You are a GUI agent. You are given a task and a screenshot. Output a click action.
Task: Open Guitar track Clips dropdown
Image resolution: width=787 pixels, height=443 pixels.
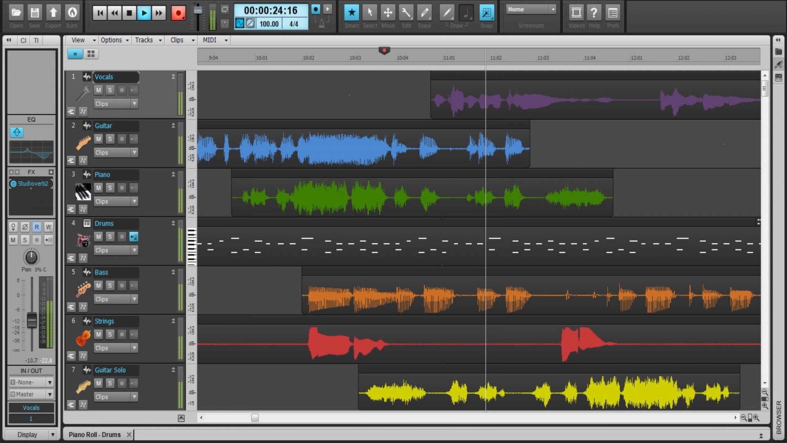[116, 153]
